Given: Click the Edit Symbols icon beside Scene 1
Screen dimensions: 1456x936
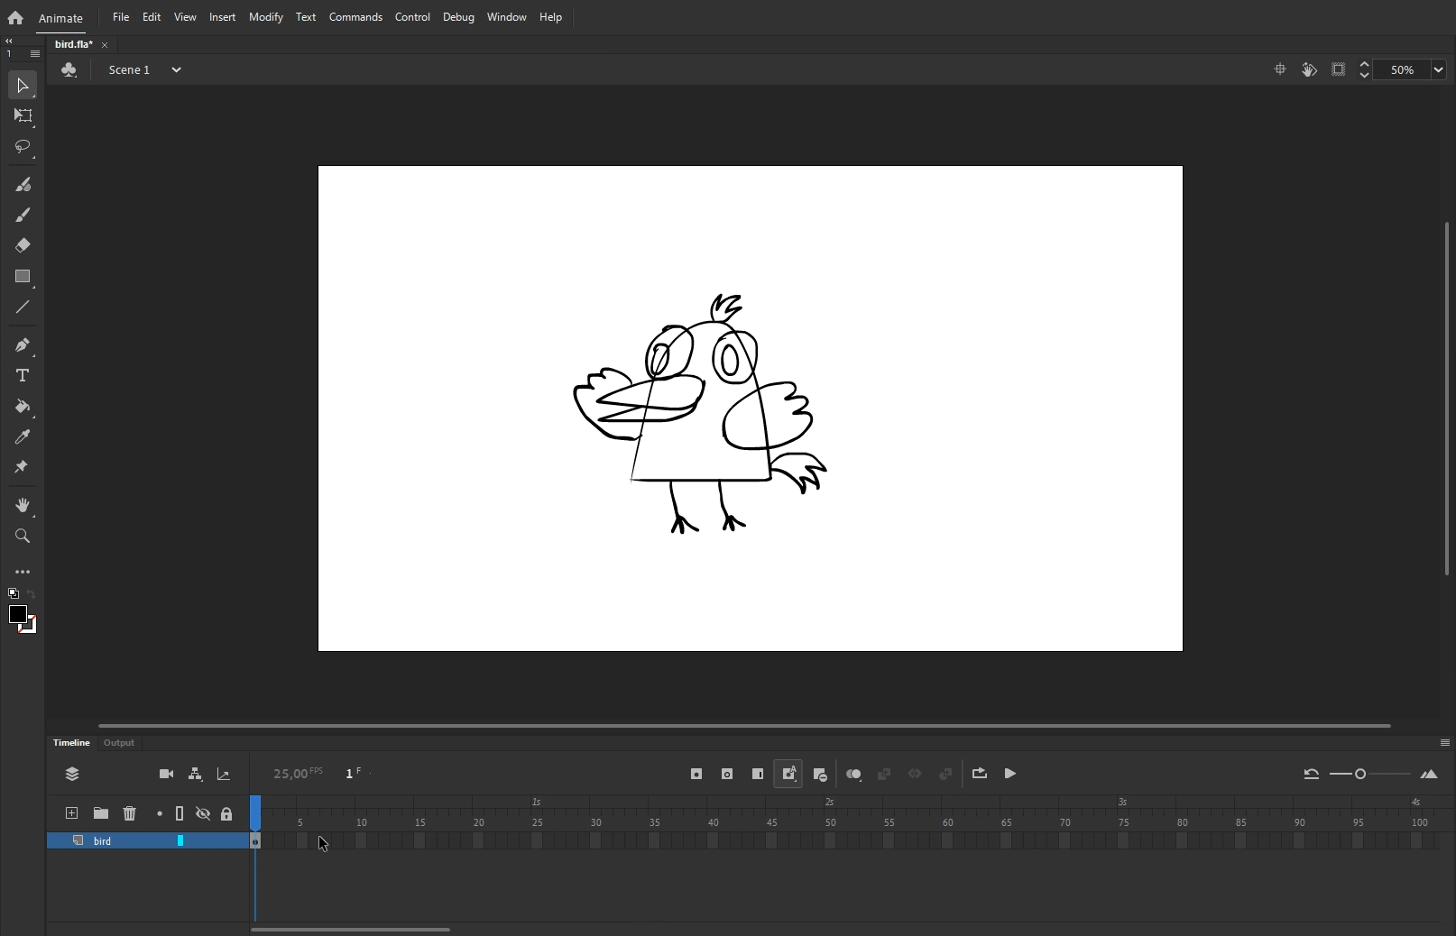Looking at the screenshot, I should 69,69.
